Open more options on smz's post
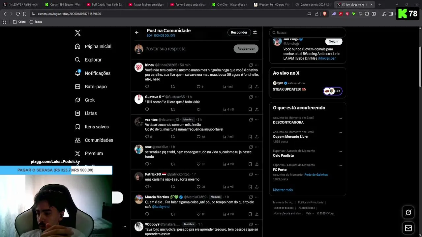This screenshot has height=237, width=422. click(x=257, y=147)
